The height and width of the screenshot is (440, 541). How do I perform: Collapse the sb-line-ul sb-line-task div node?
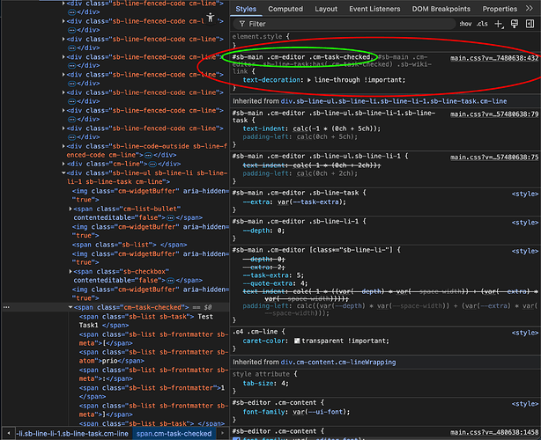click(x=63, y=173)
